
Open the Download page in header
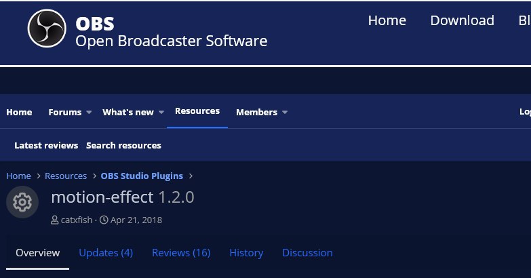pyautogui.click(x=463, y=20)
